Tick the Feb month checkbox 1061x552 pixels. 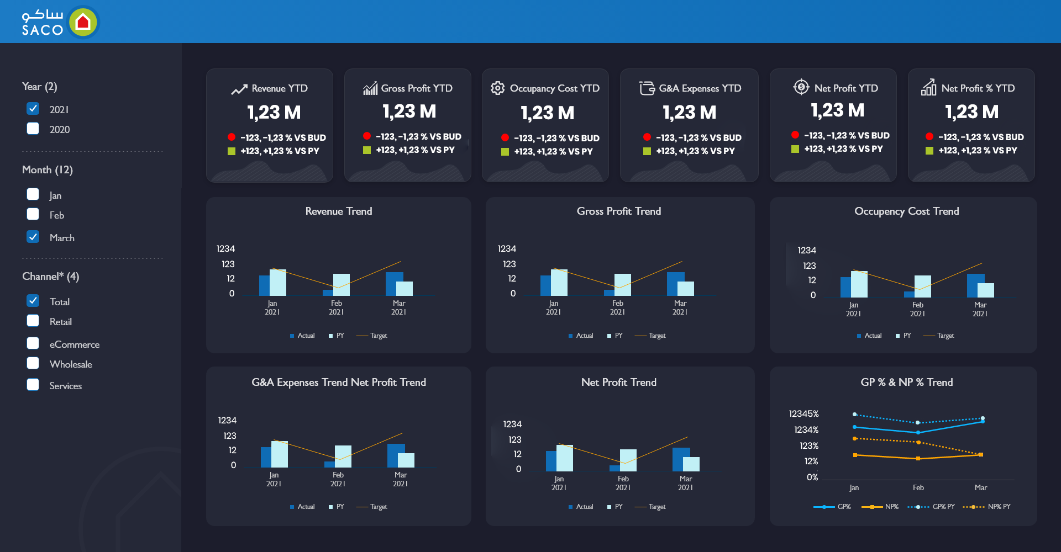point(33,214)
